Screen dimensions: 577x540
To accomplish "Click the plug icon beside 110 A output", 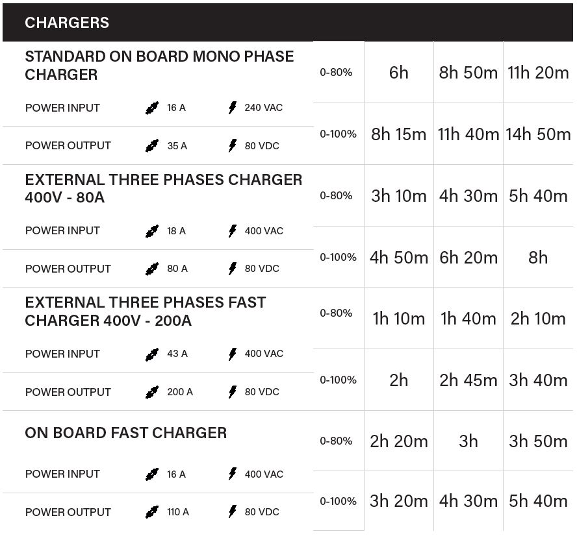I will [152, 512].
